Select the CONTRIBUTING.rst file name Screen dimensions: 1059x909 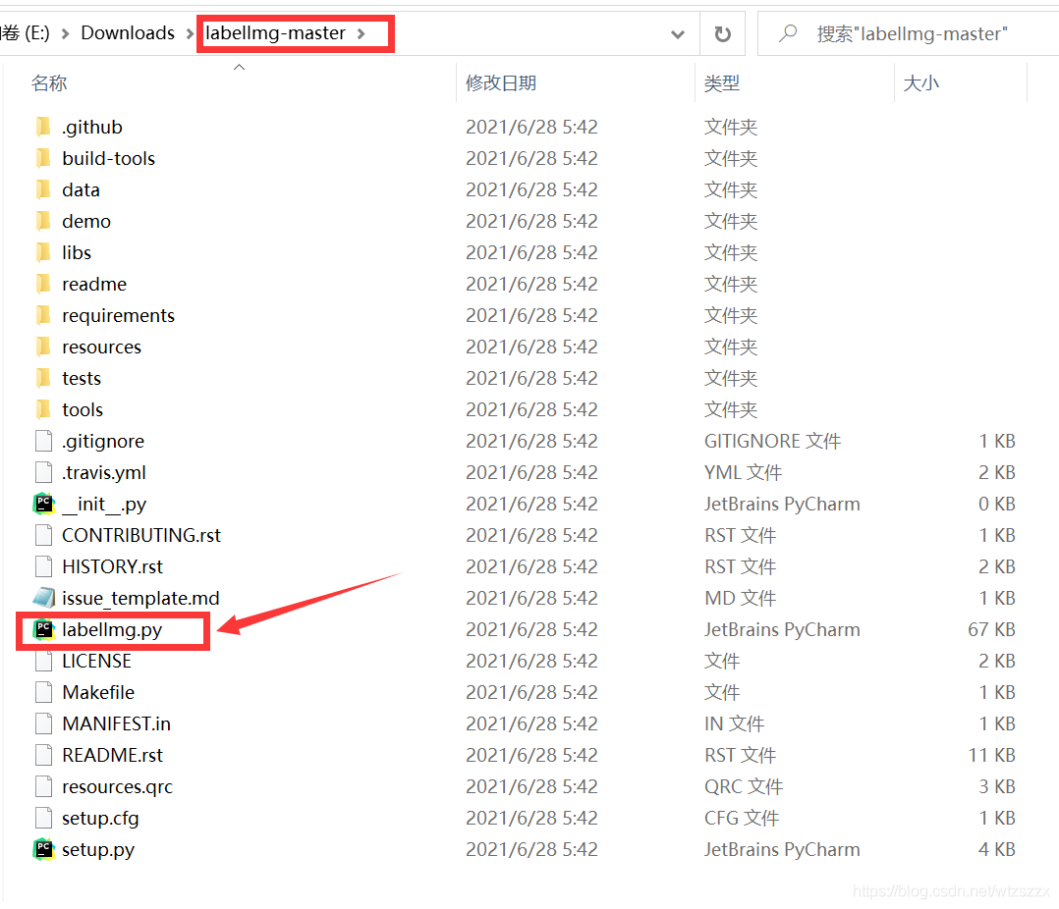click(141, 535)
